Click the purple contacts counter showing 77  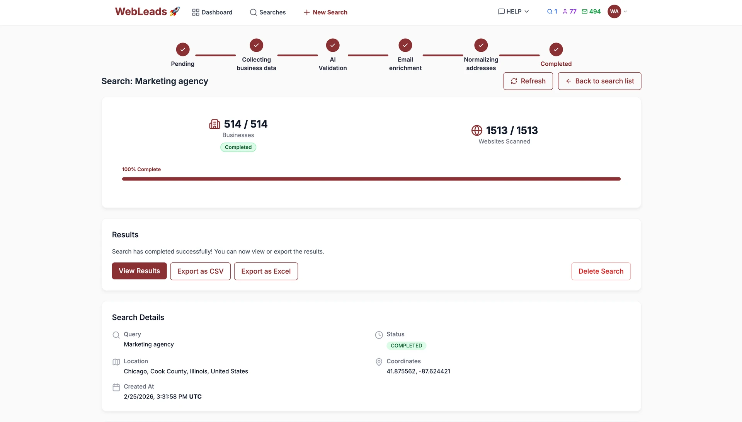[x=569, y=12]
